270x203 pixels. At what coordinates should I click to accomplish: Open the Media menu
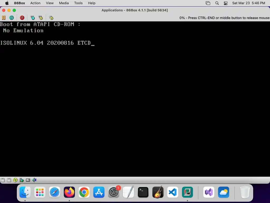tap(64, 3)
